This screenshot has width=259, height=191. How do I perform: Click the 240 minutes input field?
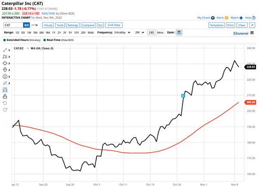click(151, 32)
